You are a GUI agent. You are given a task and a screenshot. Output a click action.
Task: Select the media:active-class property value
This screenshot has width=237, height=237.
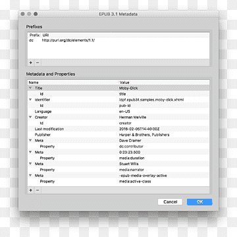click(x=135, y=181)
